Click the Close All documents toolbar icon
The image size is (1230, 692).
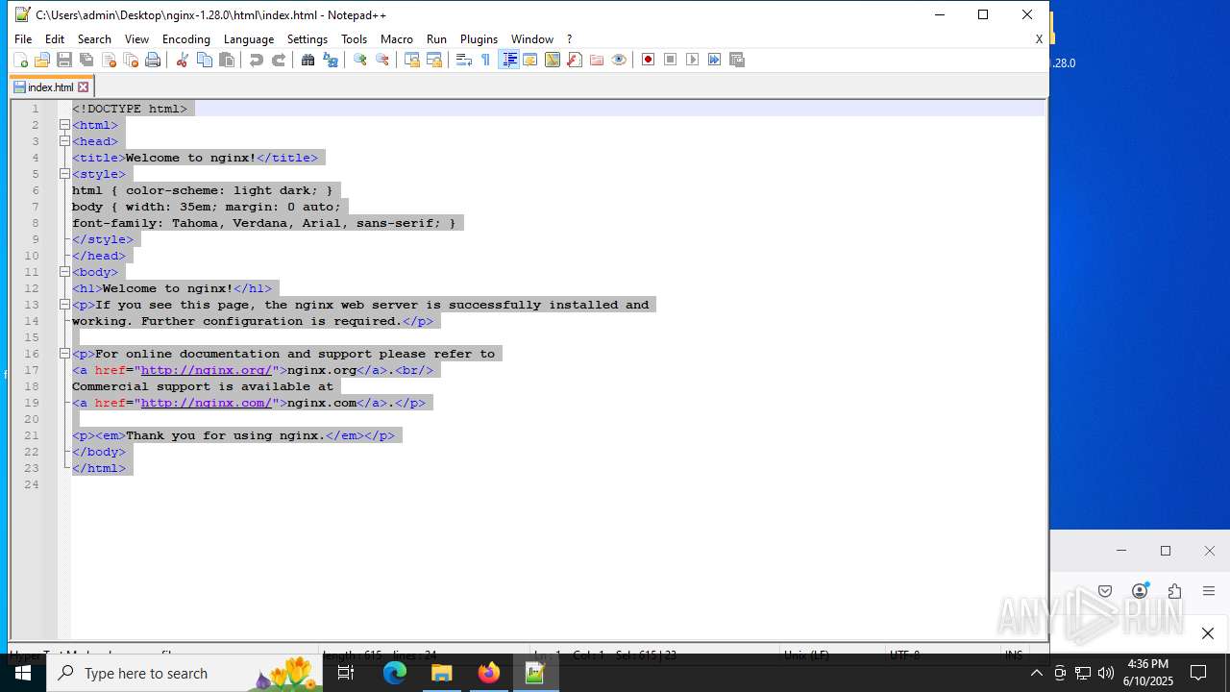(x=131, y=60)
